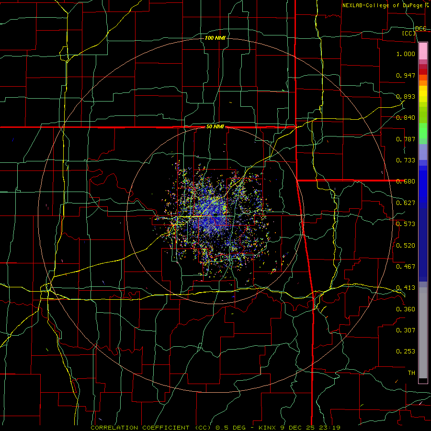The image size is (431, 431).
Task: Select the 0.680 legend value
Action: click(x=406, y=181)
